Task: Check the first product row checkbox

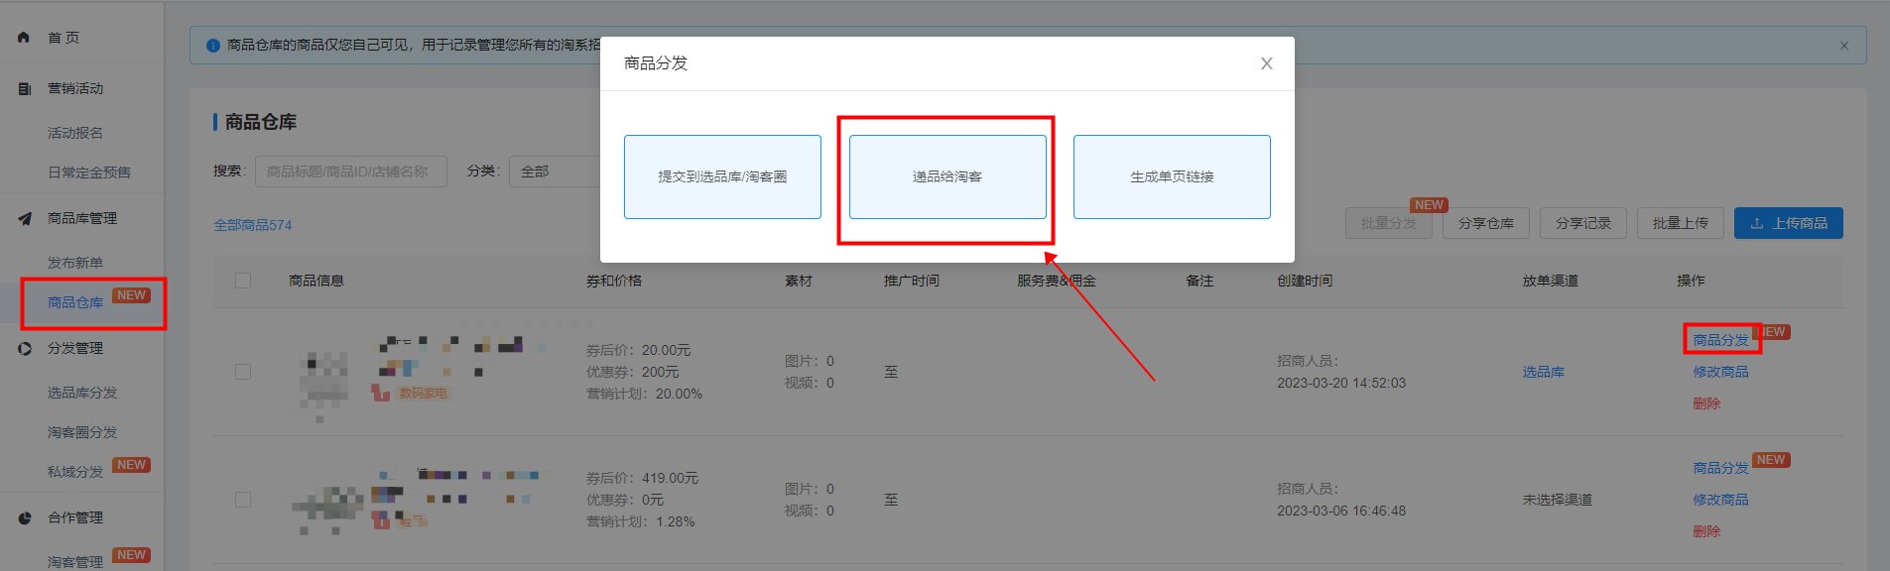Action: click(x=243, y=372)
